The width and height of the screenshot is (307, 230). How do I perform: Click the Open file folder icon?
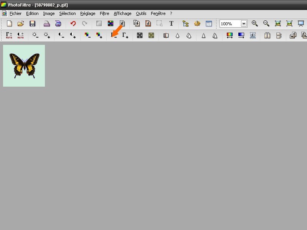[21, 24]
